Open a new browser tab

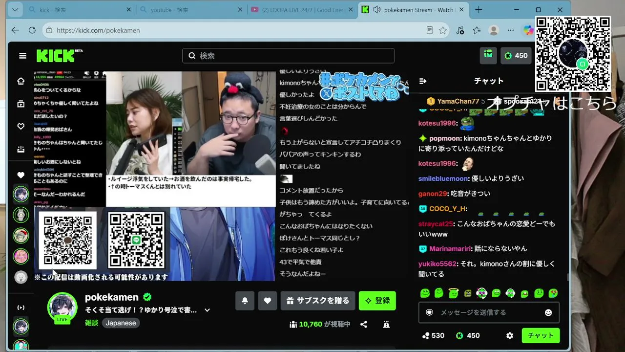click(x=479, y=10)
